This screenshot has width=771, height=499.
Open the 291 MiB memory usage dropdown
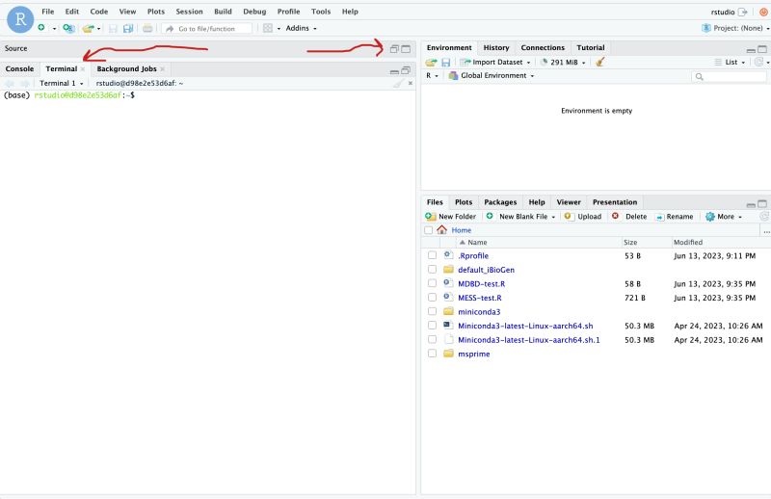click(x=563, y=62)
